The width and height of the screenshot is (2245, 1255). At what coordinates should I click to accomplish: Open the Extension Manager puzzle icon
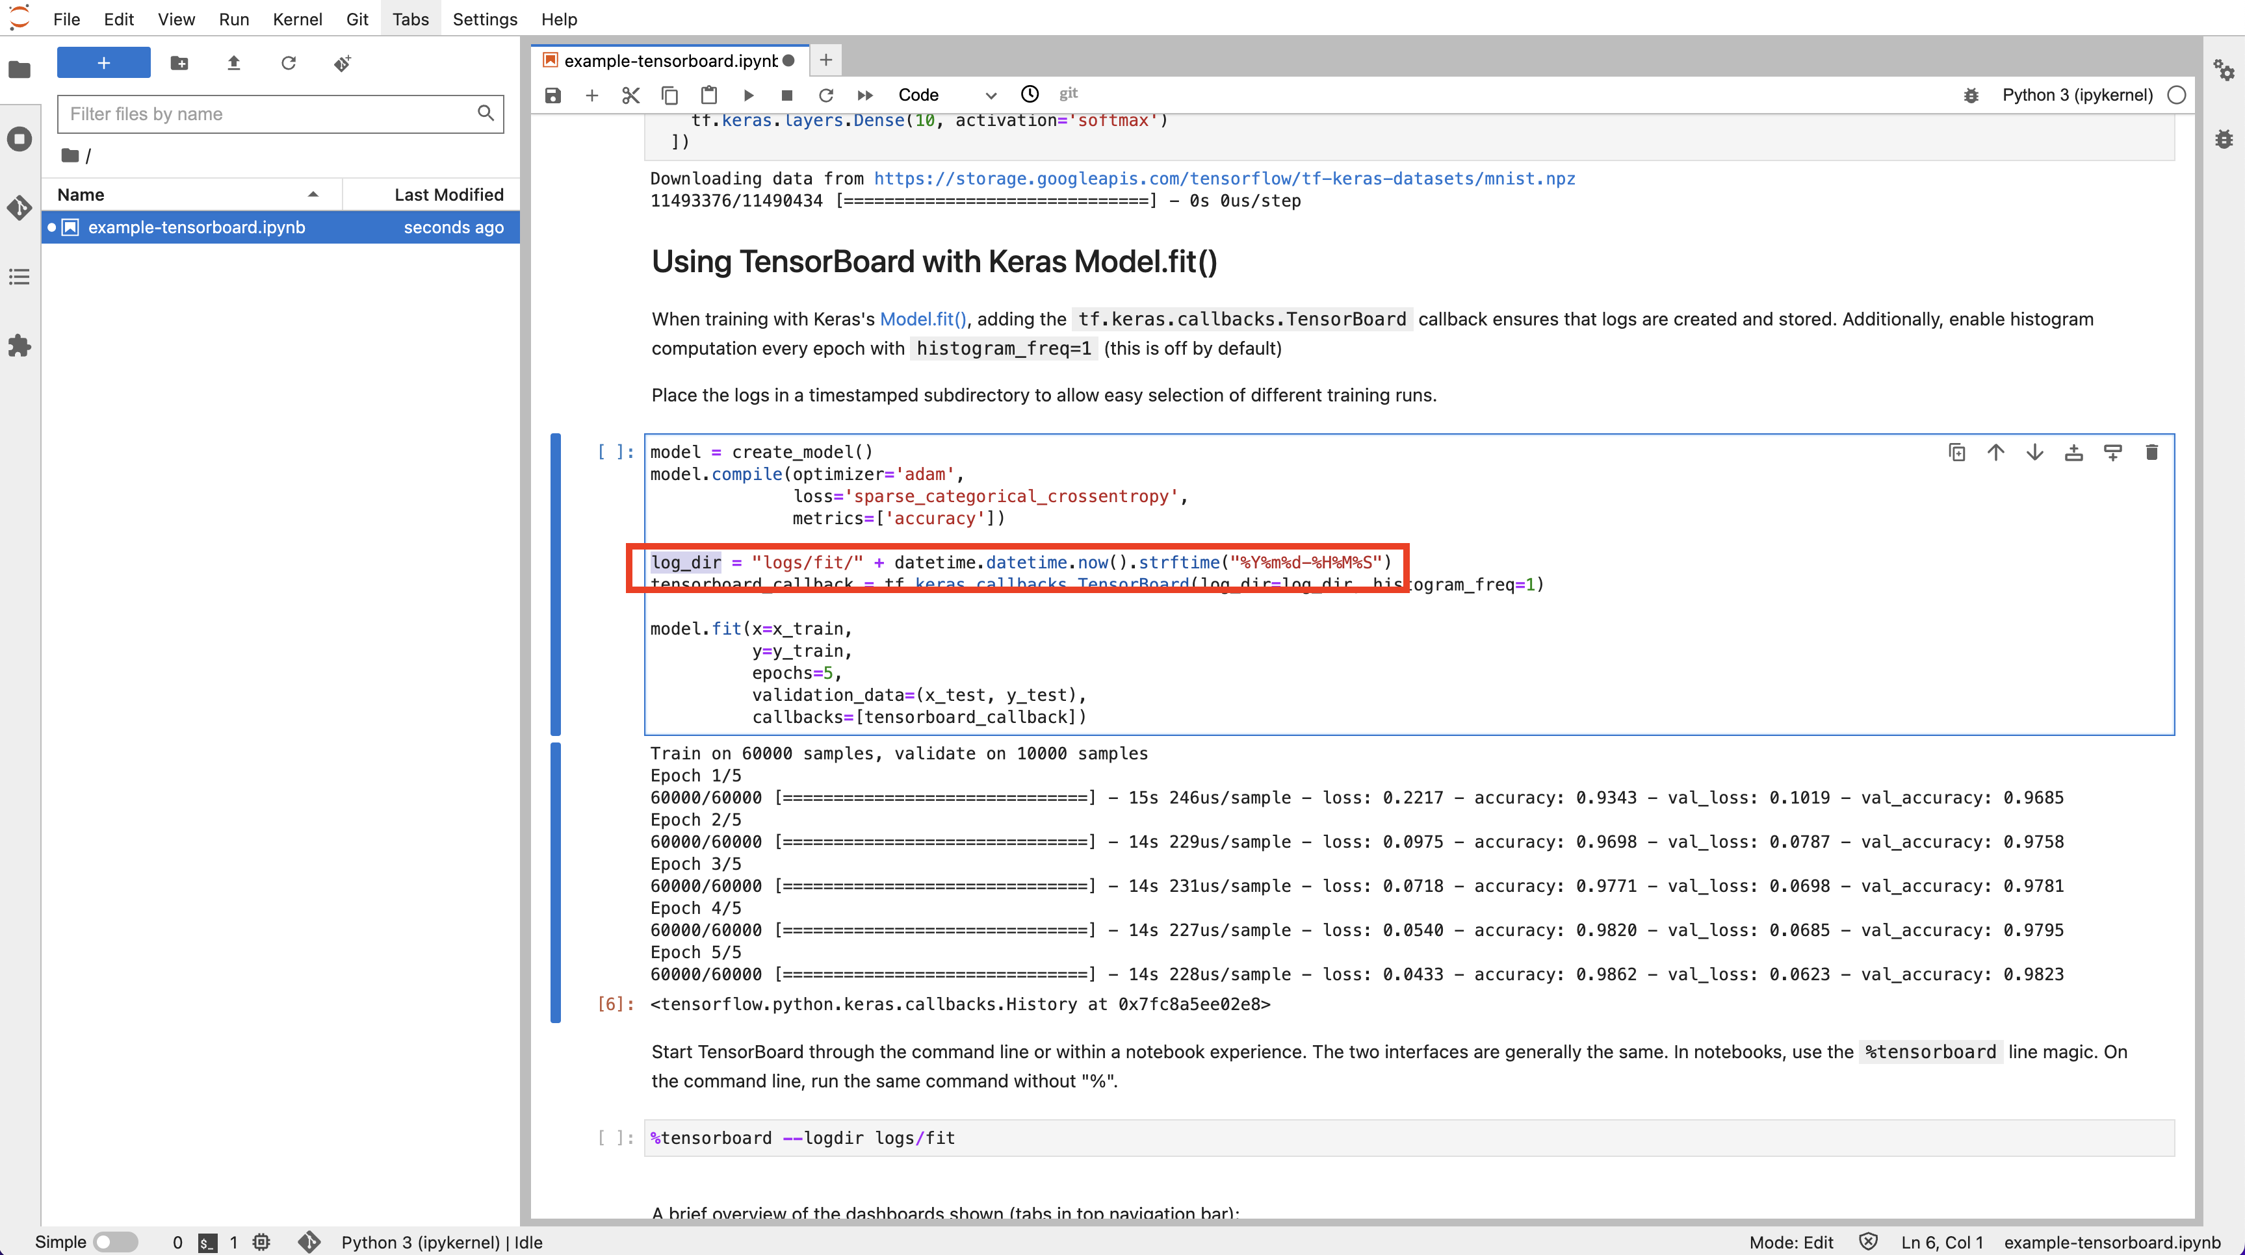pos(19,346)
